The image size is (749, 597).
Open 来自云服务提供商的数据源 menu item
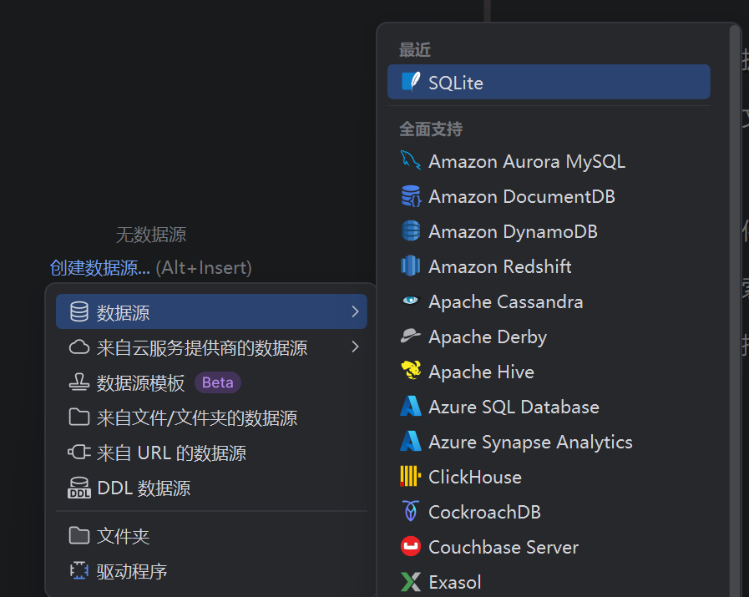pos(211,347)
